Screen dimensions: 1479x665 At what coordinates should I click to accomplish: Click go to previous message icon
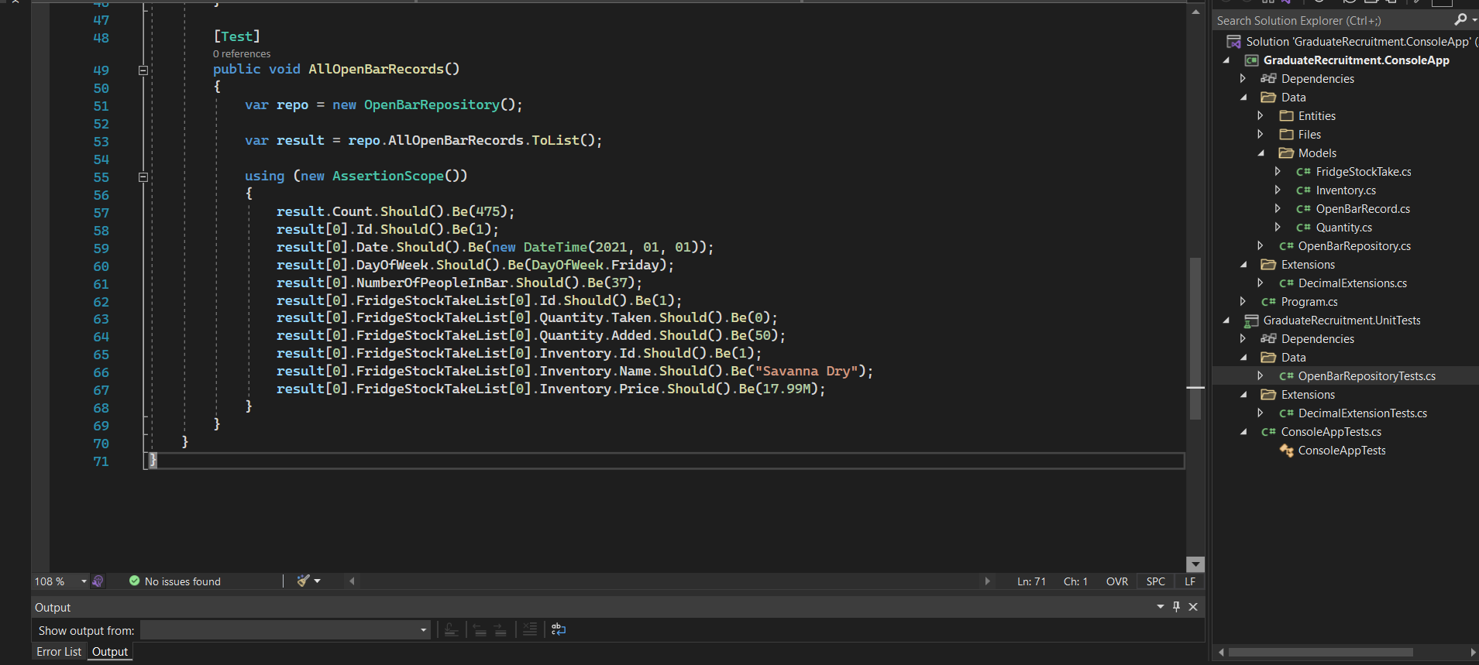tap(480, 629)
